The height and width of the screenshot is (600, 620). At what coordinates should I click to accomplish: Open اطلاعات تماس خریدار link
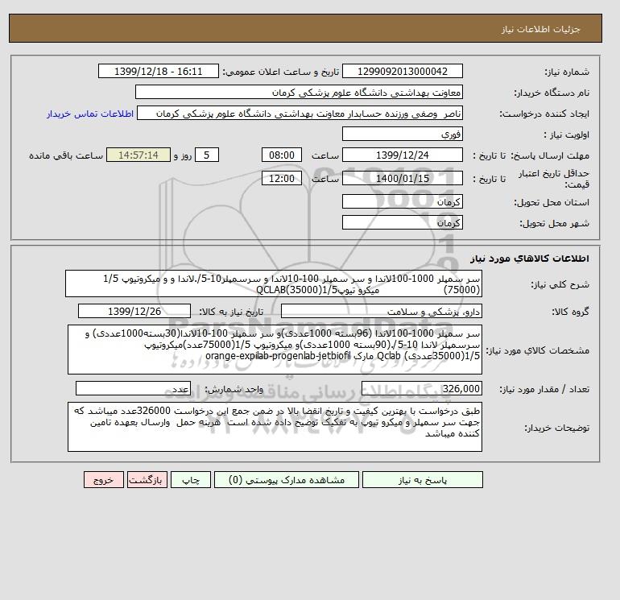pyautogui.click(x=90, y=114)
